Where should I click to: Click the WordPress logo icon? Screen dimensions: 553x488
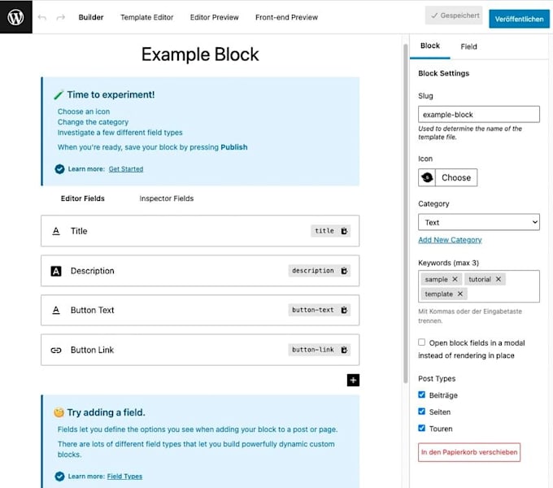click(x=16, y=17)
